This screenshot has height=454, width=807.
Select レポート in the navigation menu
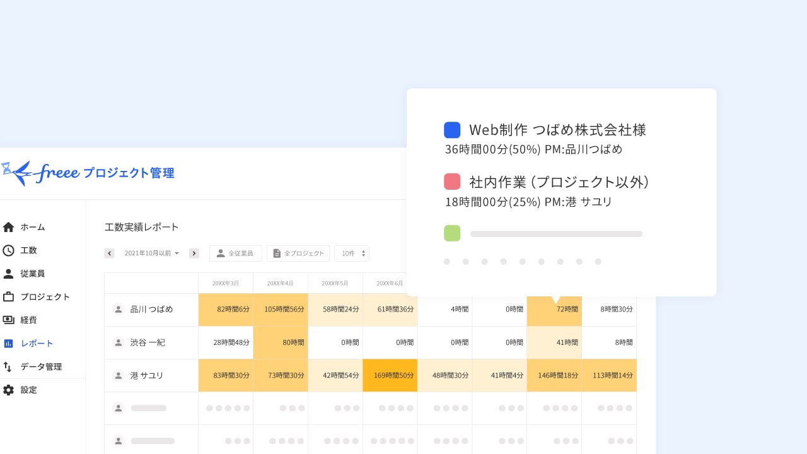coord(37,343)
